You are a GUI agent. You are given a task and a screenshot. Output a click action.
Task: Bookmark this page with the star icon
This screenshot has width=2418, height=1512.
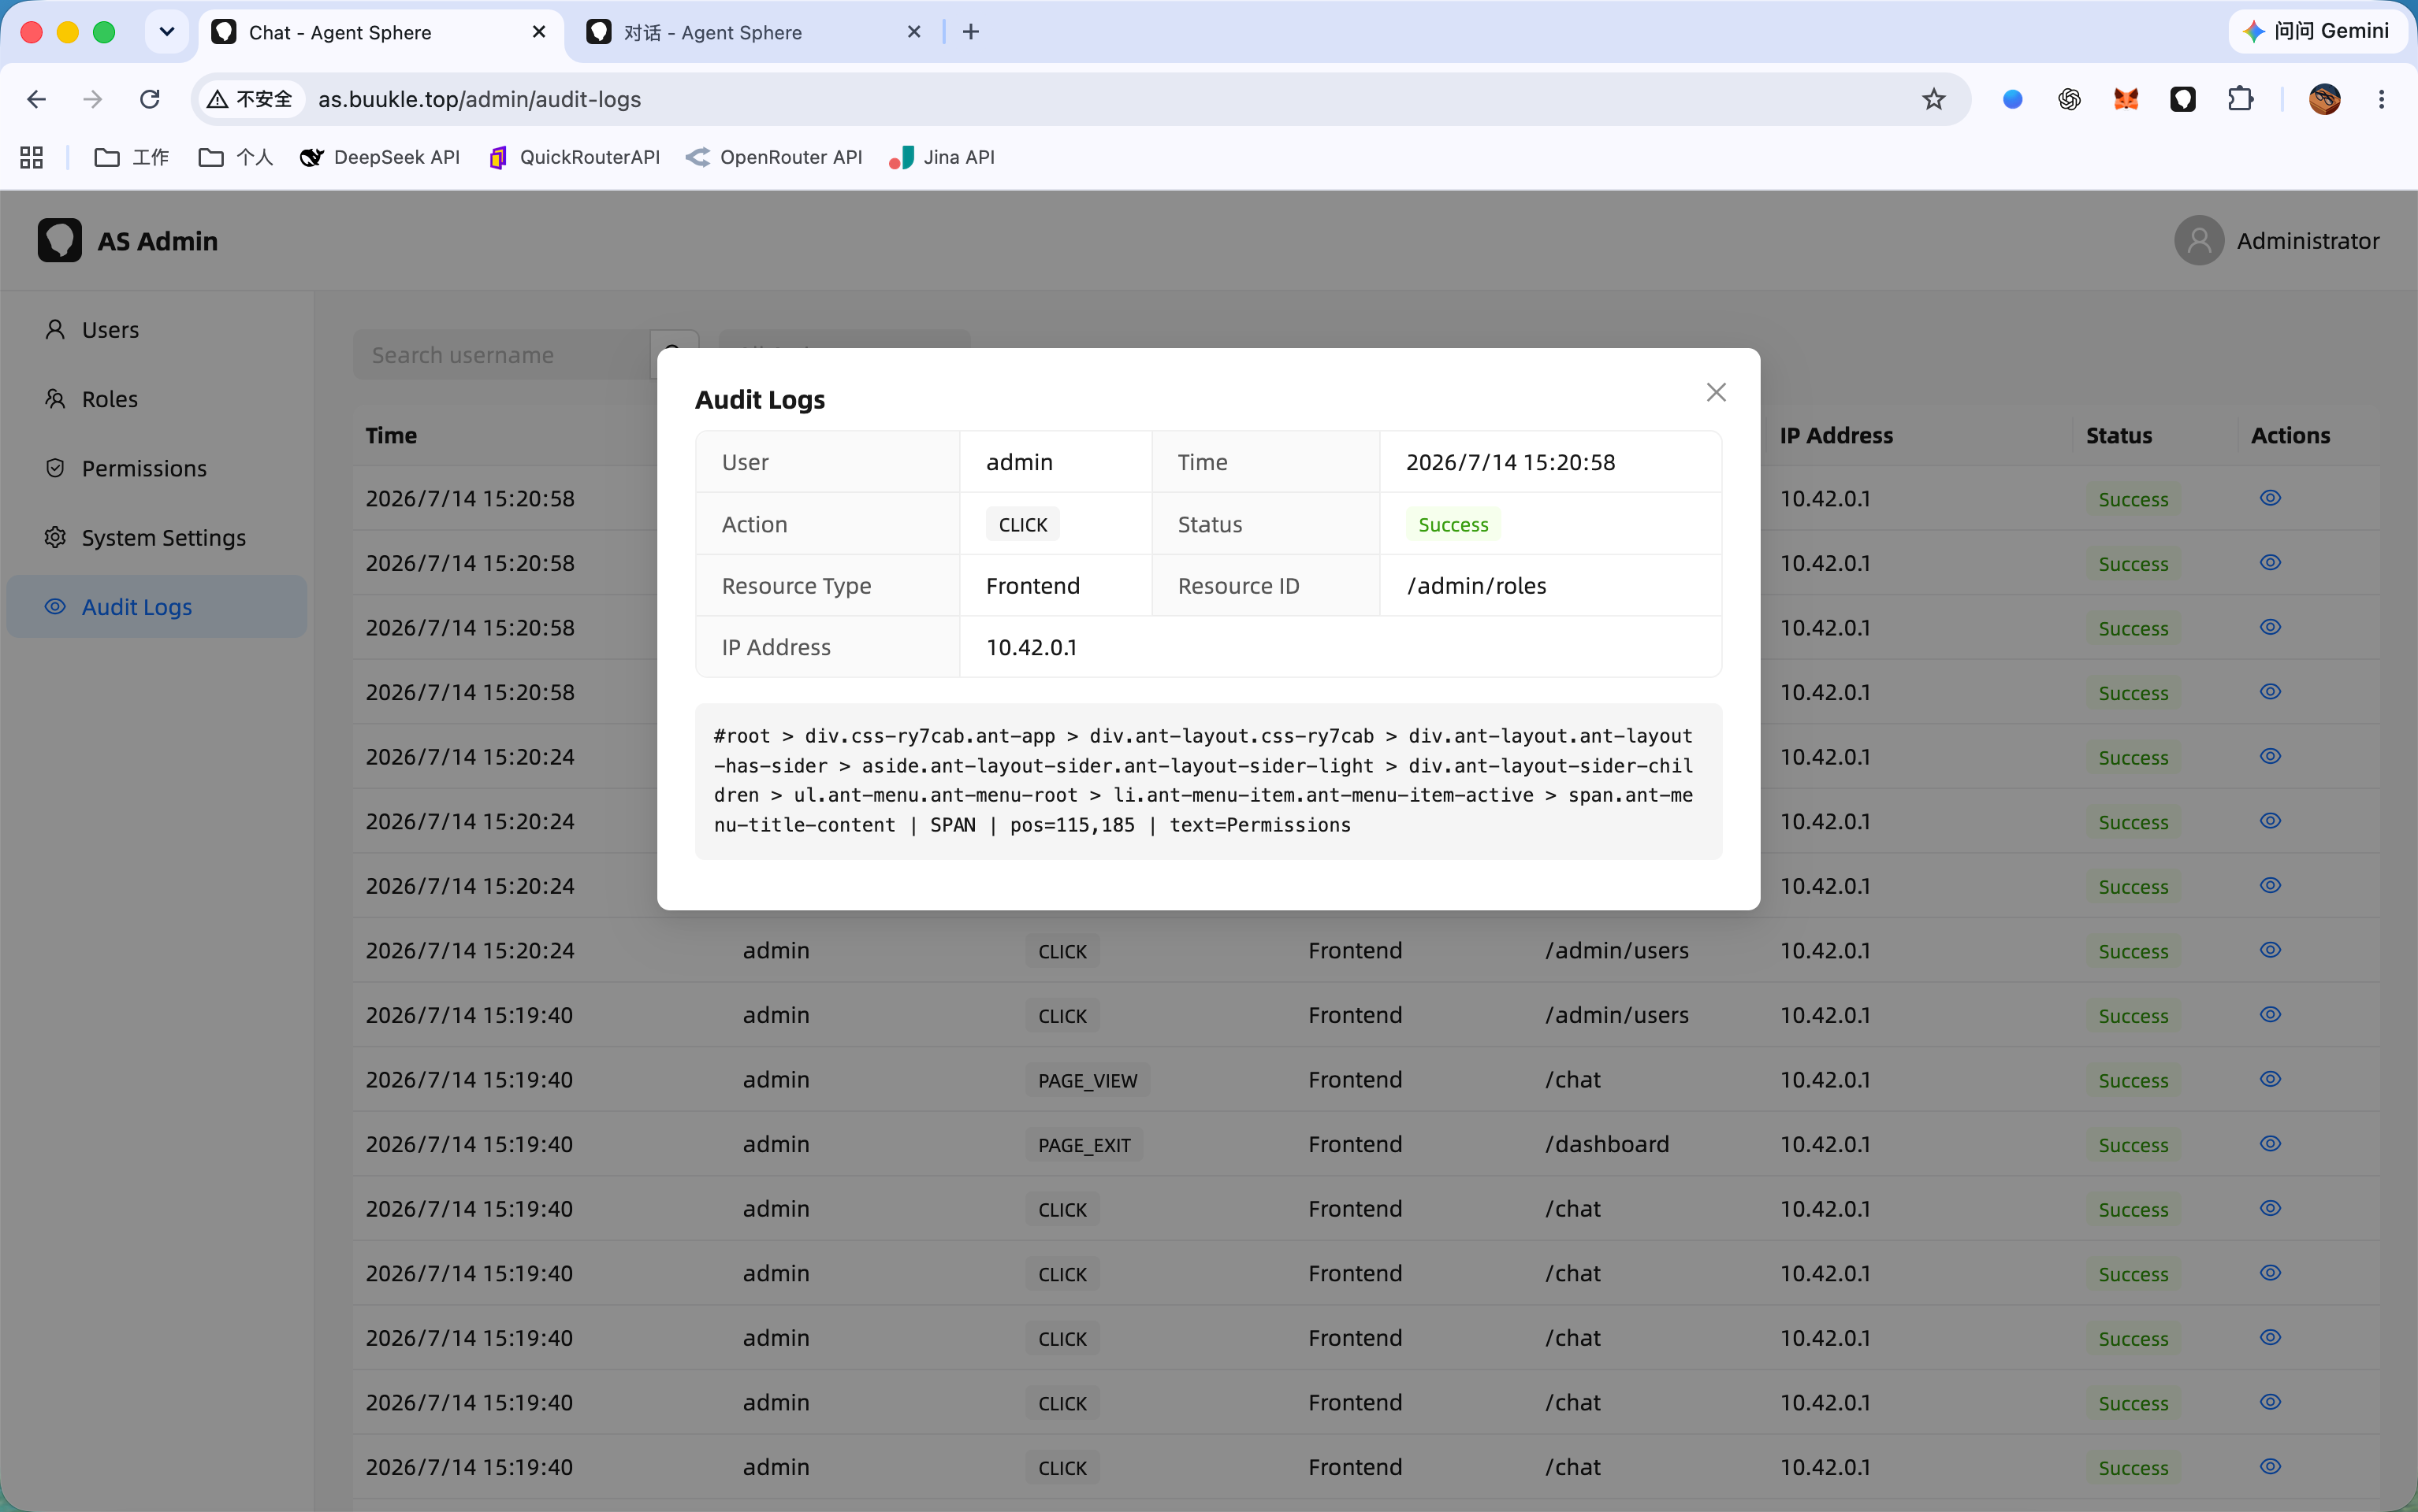[x=1933, y=99]
